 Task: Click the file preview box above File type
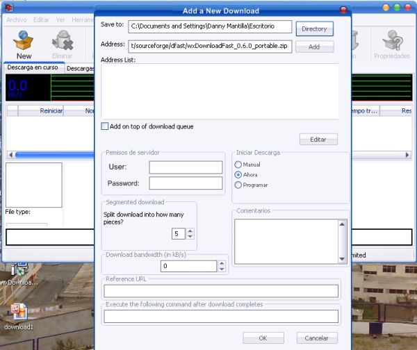(34, 185)
